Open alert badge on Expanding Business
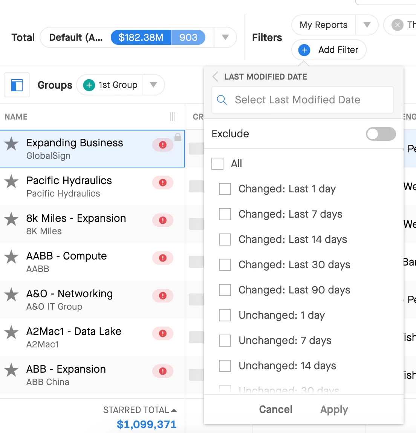The height and width of the screenshot is (433, 416). tap(163, 145)
